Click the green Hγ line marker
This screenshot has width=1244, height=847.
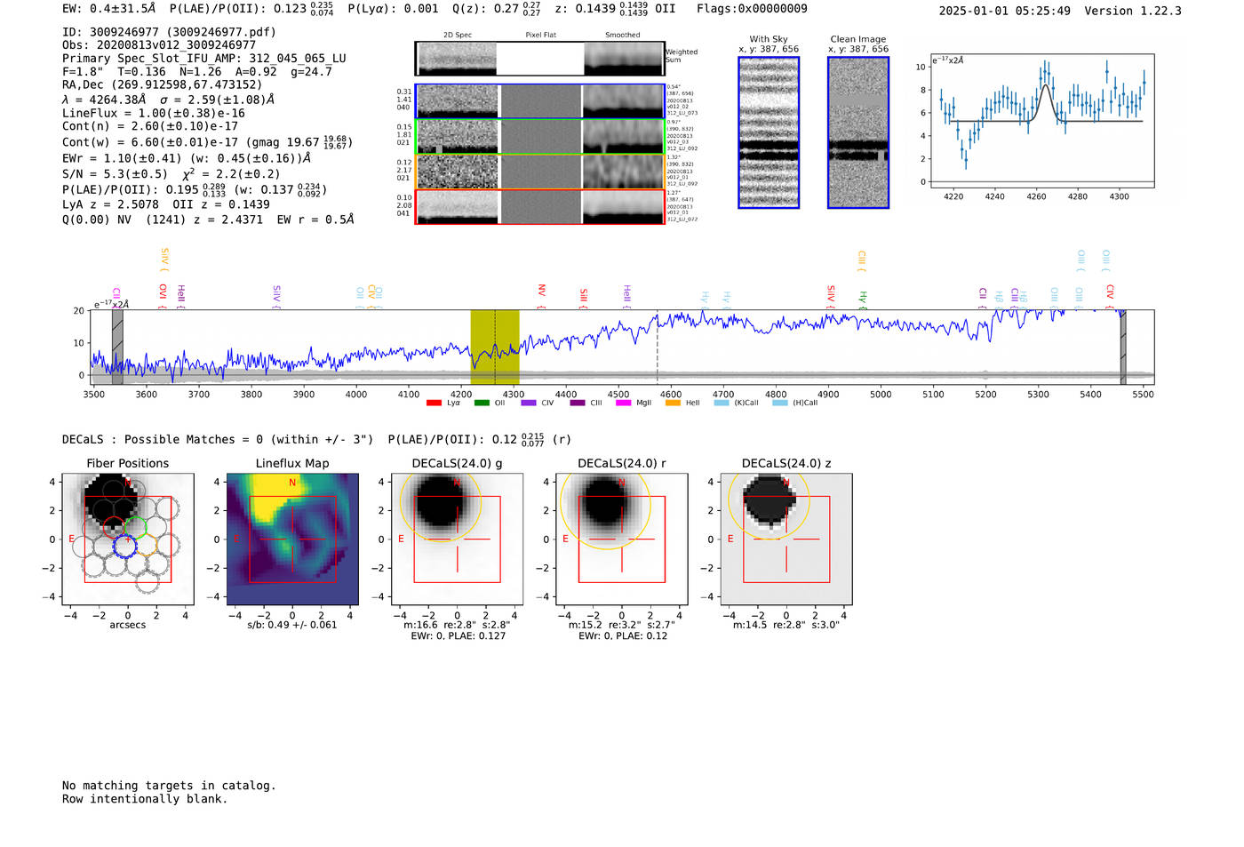[x=862, y=299]
